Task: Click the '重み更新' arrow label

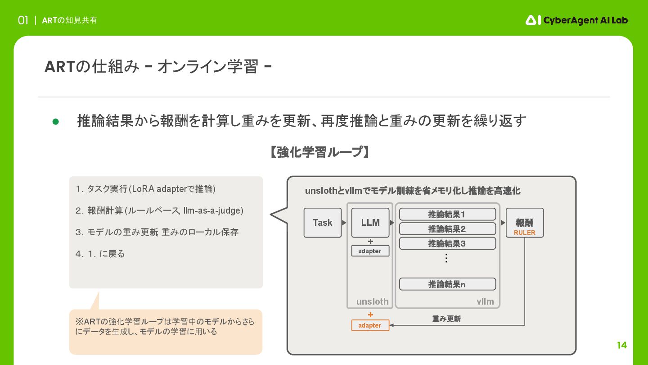Action: tap(447, 319)
